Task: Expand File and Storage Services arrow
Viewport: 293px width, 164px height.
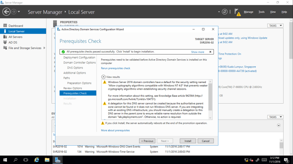Action: pyautogui.click(x=45, y=48)
